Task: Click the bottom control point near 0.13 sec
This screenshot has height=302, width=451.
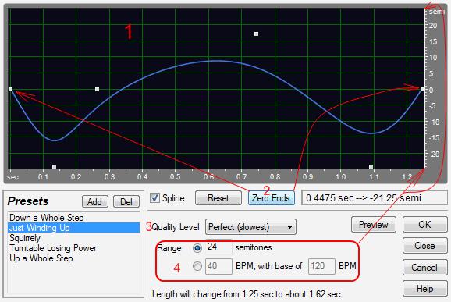Action: point(54,166)
